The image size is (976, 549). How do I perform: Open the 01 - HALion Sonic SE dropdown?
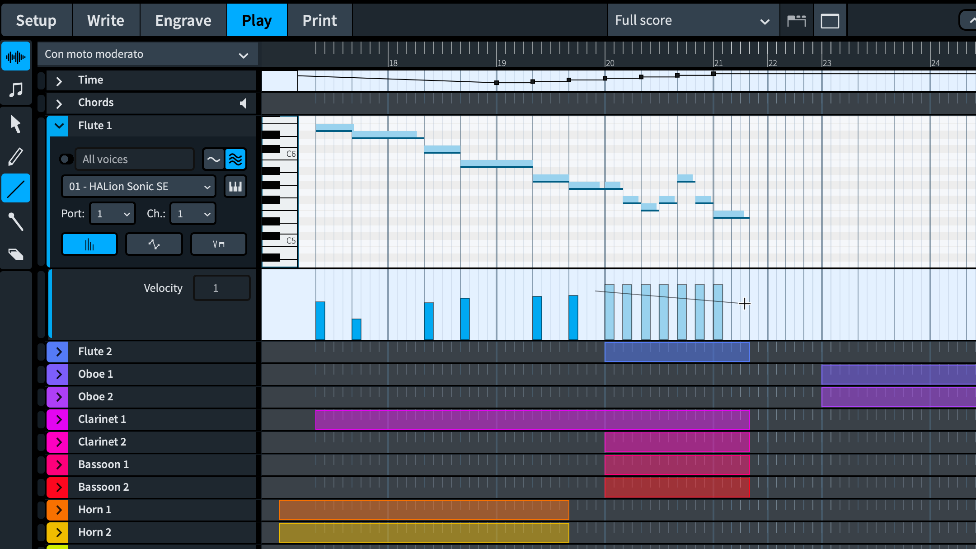click(x=139, y=187)
